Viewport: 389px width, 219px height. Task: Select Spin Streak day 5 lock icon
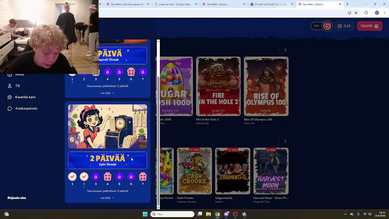pos(119,177)
